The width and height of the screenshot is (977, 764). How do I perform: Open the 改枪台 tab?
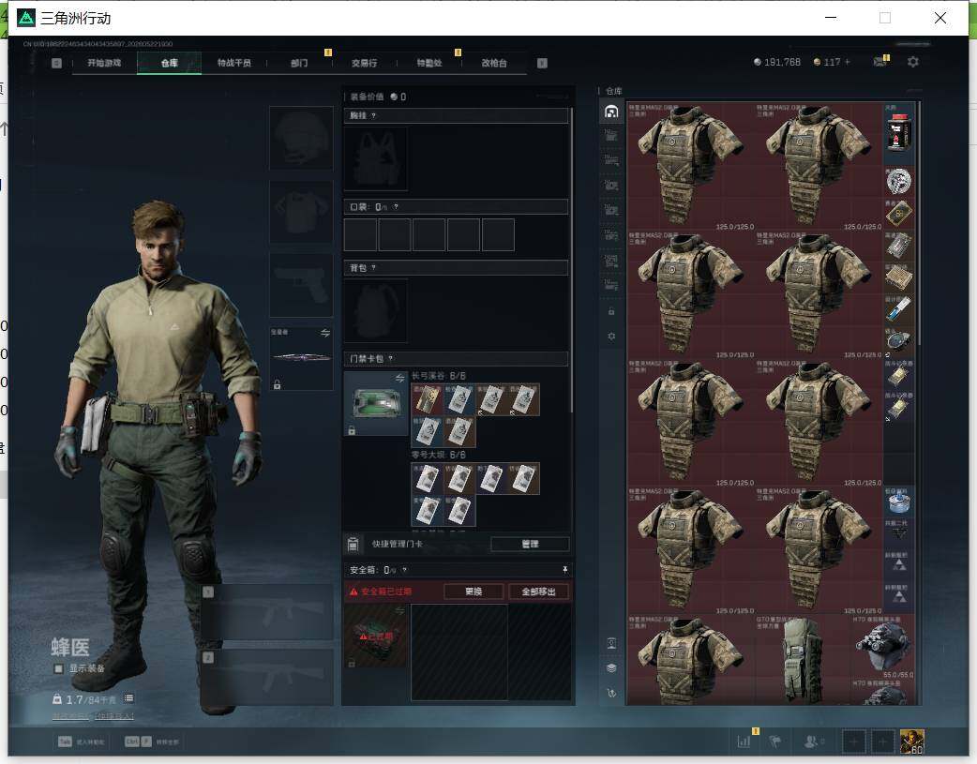494,63
